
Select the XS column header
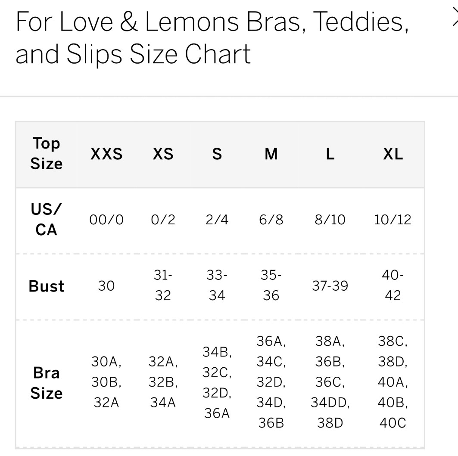click(x=163, y=154)
